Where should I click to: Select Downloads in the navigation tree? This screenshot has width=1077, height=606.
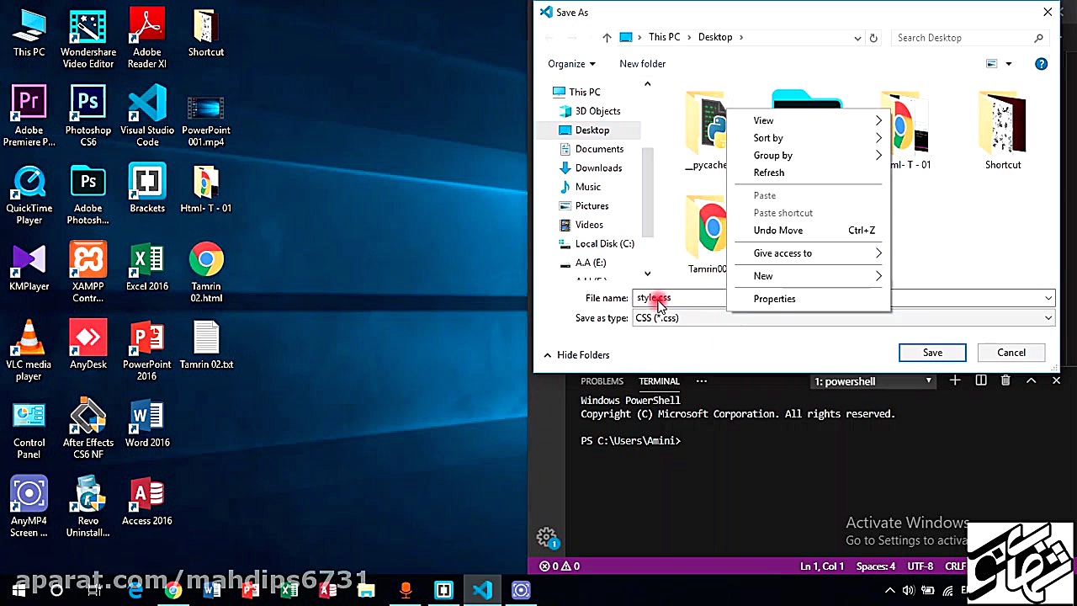coord(598,168)
